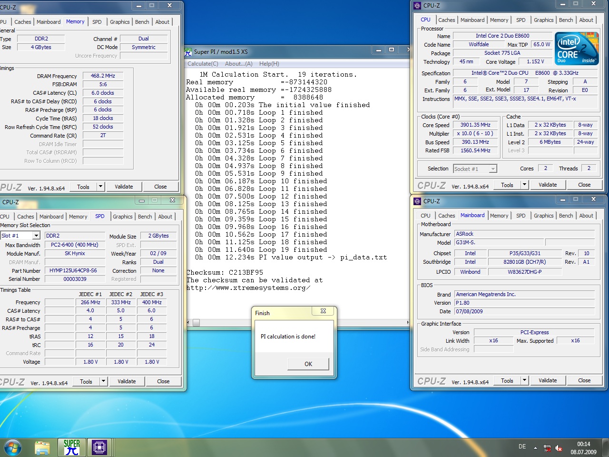Click Max Bandwidth PC2-6400 field
609x457 pixels.
(x=75, y=245)
